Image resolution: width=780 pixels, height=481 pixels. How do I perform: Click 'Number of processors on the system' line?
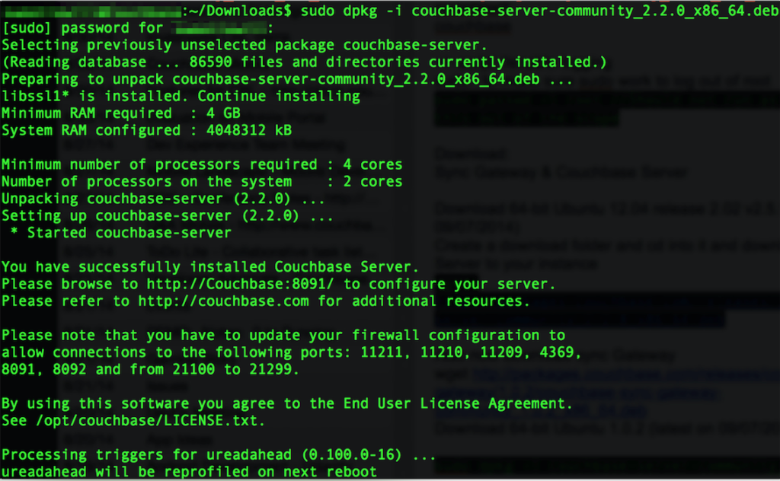coord(202,181)
